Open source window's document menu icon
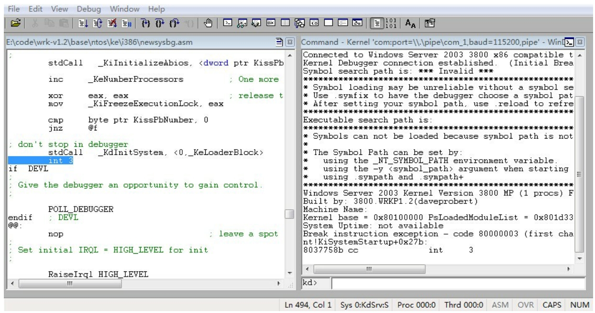This screenshot has height=313, width=595. pos(283,44)
